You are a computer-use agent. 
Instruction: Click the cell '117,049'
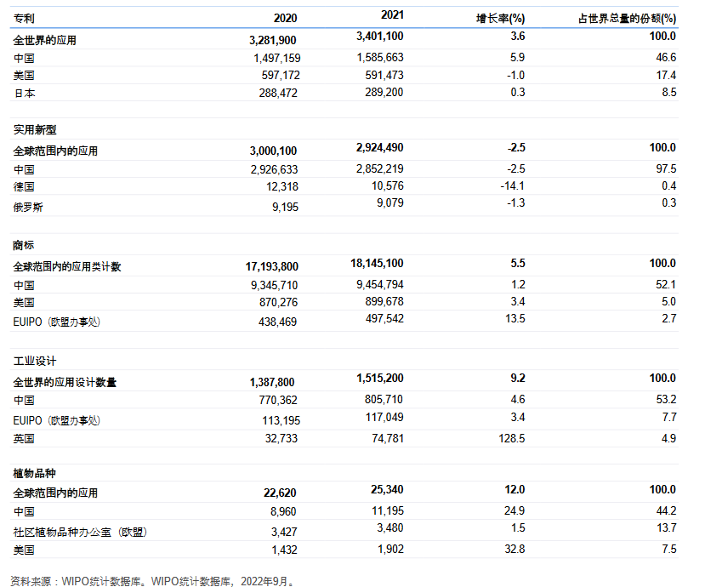coord(384,418)
